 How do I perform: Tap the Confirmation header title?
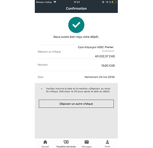click(x=76, y=8)
